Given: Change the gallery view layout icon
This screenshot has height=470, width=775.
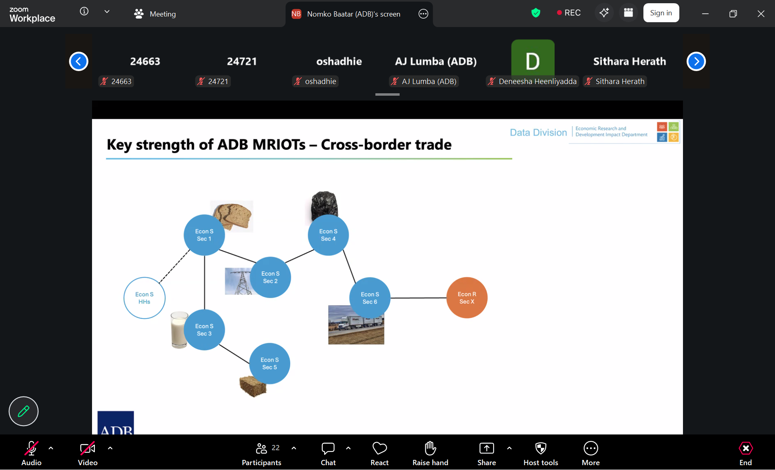Looking at the screenshot, I should (628, 13).
